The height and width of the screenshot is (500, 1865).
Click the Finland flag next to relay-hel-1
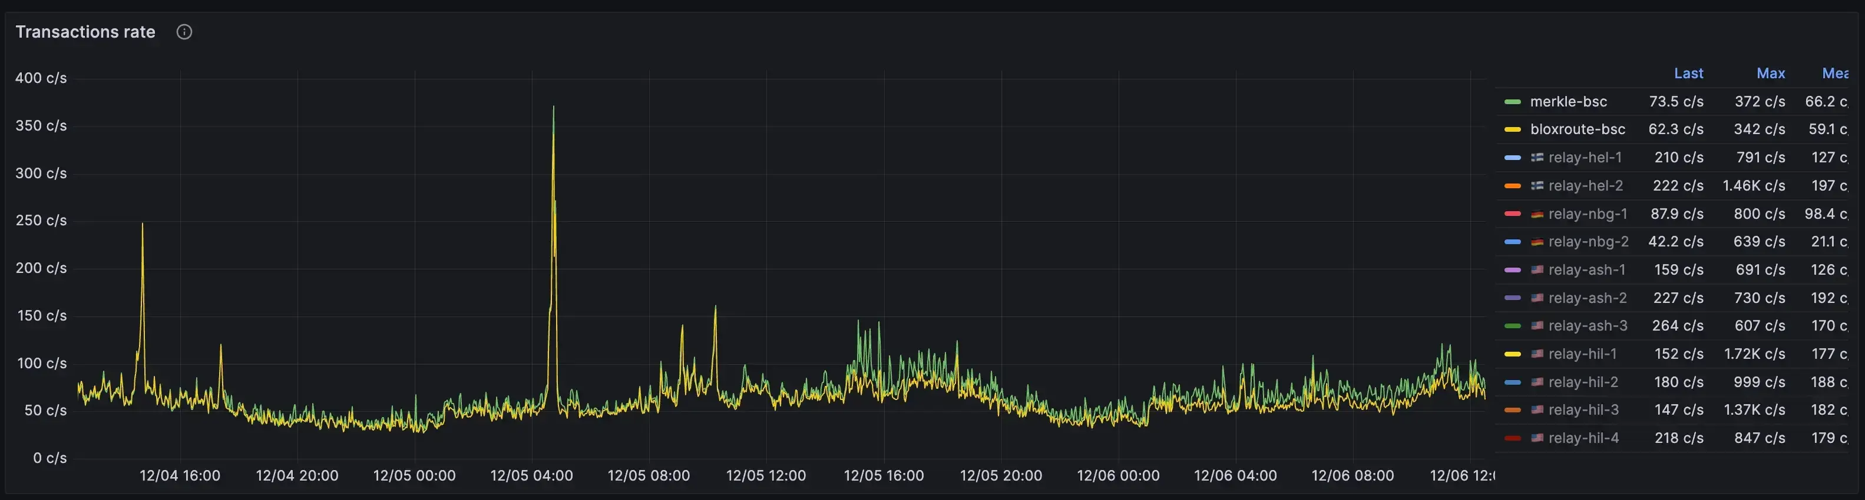[x=1537, y=158]
